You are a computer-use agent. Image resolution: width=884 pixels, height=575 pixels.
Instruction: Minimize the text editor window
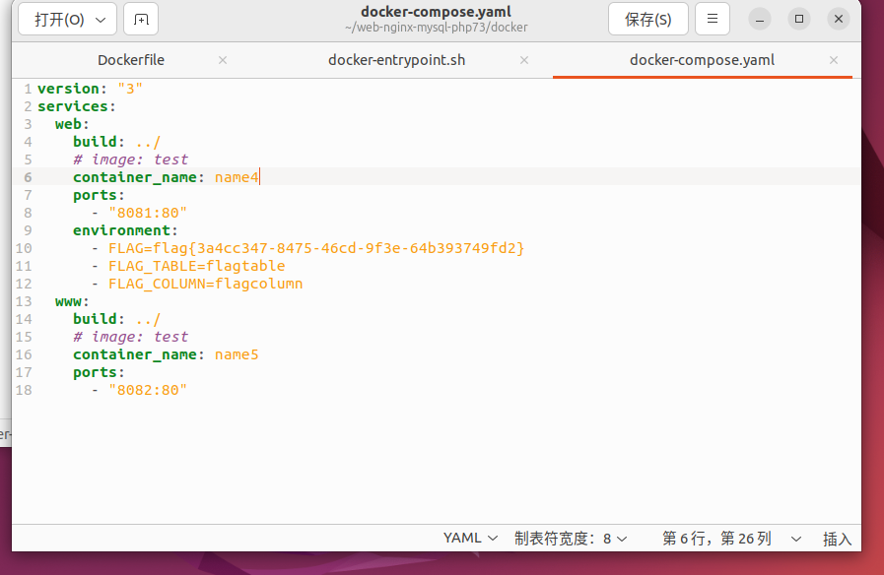760,19
